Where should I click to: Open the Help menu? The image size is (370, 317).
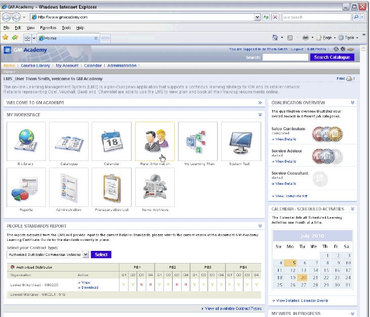click(x=80, y=28)
